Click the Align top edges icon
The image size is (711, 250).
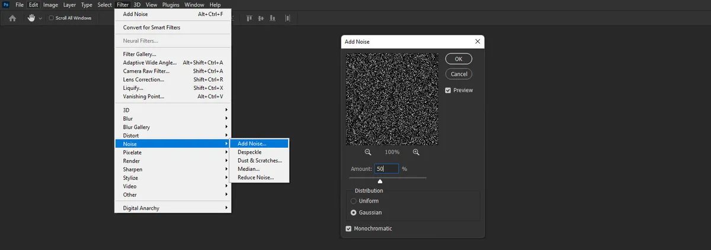[x=249, y=18]
